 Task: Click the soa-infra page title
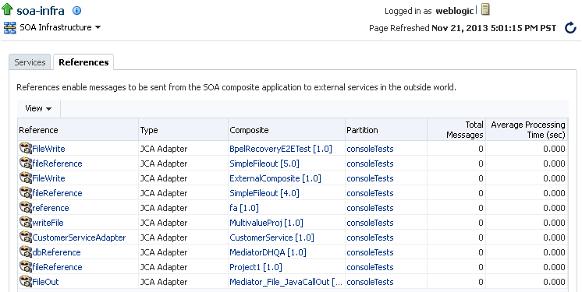tap(41, 11)
